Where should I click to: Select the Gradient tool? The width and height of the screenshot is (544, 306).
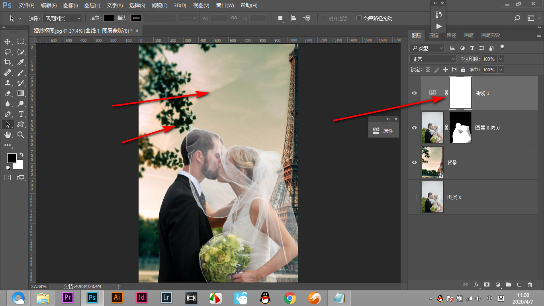21,93
